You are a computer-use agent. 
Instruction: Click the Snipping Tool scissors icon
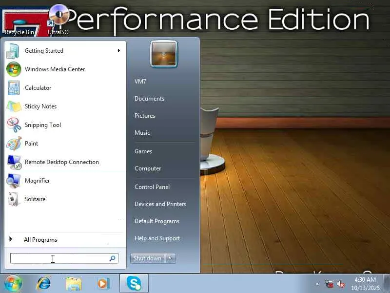pyautogui.click(x=14, y=125)
